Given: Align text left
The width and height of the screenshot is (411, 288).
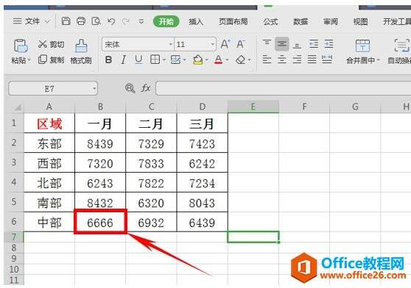Looking at the screenshot, I should 267,60.
